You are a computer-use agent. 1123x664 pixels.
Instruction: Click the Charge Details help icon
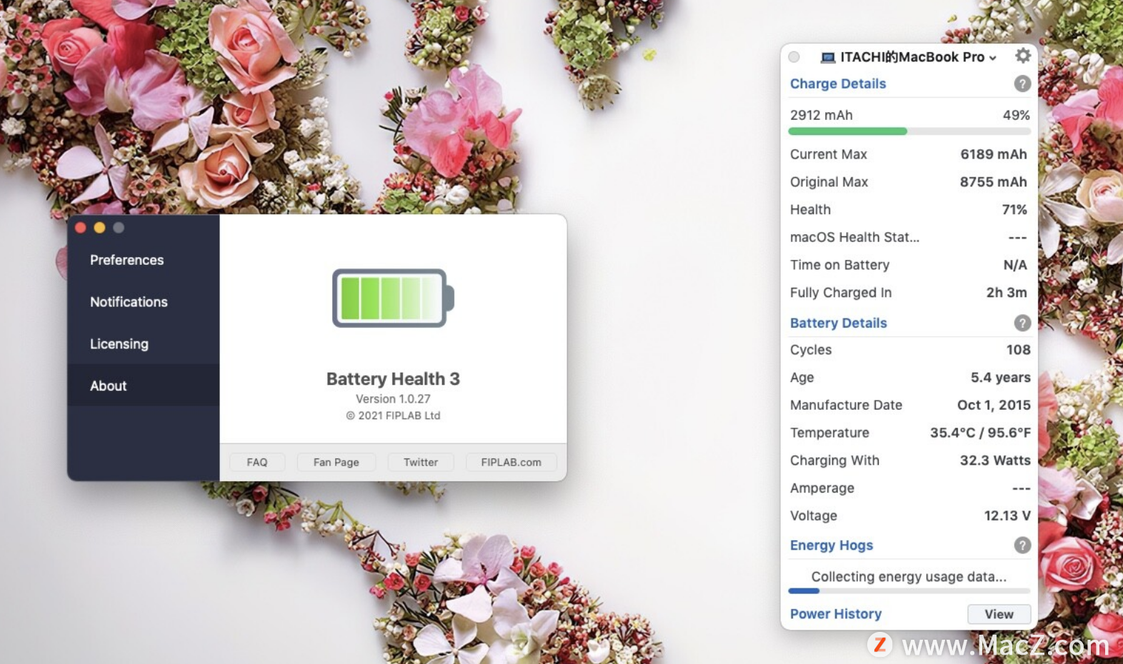click(1022, 84)
